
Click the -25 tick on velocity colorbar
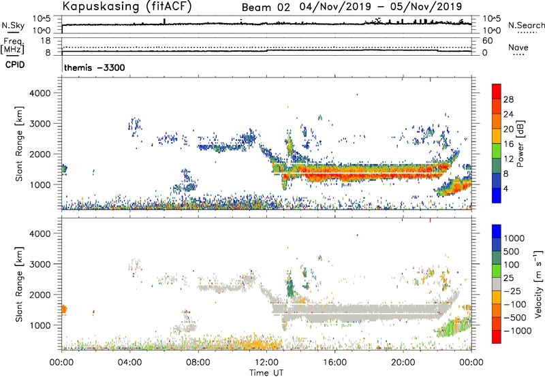point(512,291)
